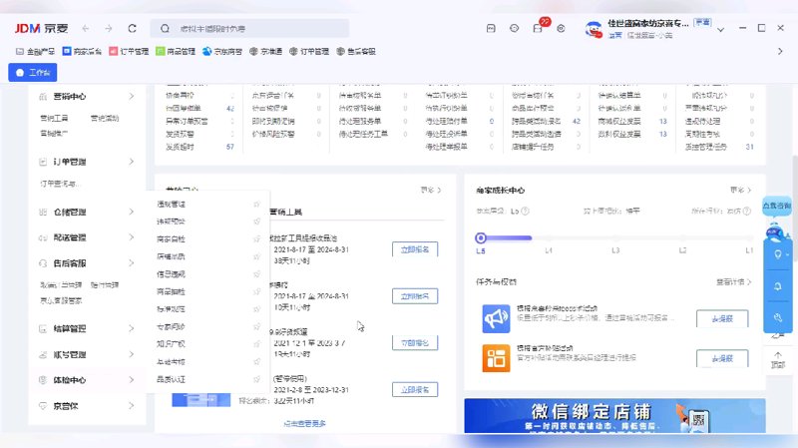The height and width of the screenshot is (448, 798).
Task: Open the blue megaphone task icon
Action: coord(496,318)
